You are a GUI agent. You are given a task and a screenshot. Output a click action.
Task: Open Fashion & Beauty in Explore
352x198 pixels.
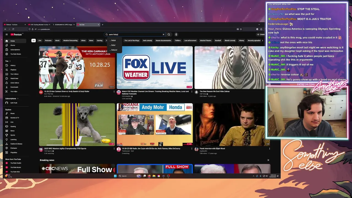(16, 144)
